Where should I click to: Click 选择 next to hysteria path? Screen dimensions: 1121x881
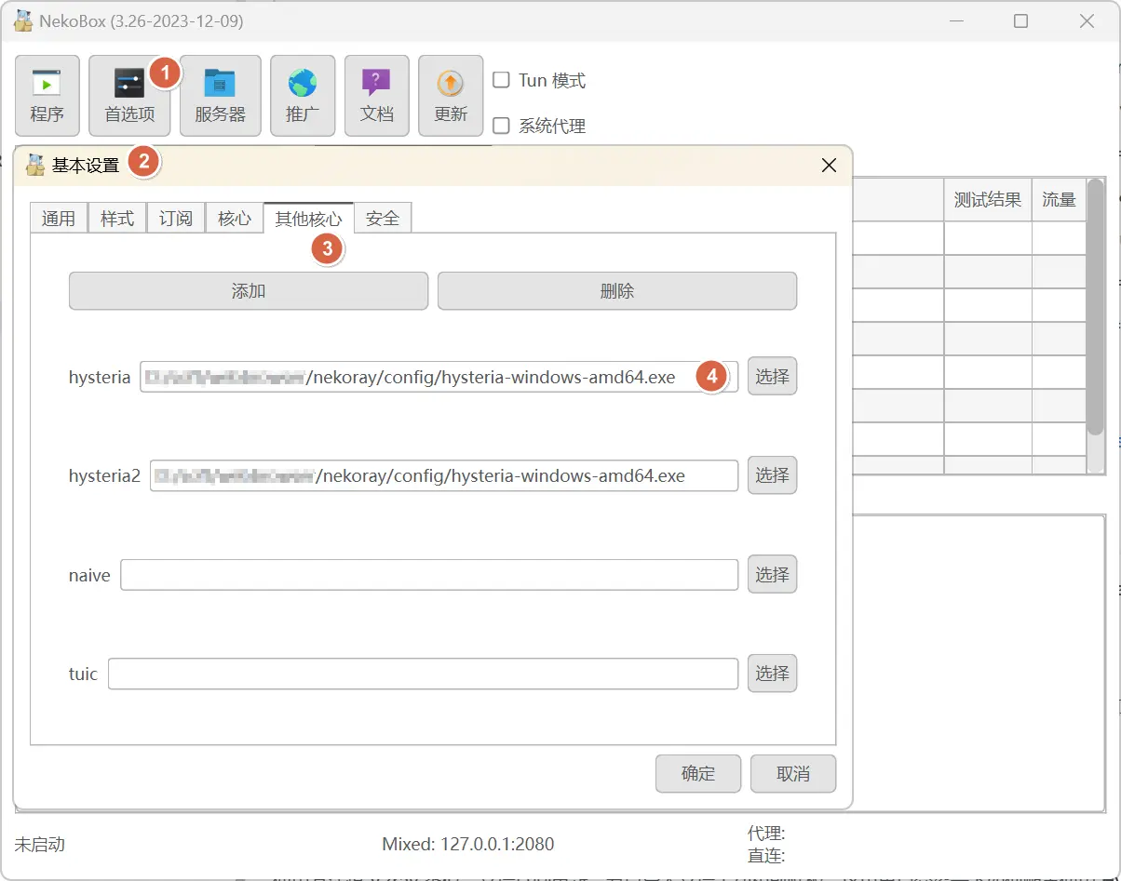(x=772, y=377)
